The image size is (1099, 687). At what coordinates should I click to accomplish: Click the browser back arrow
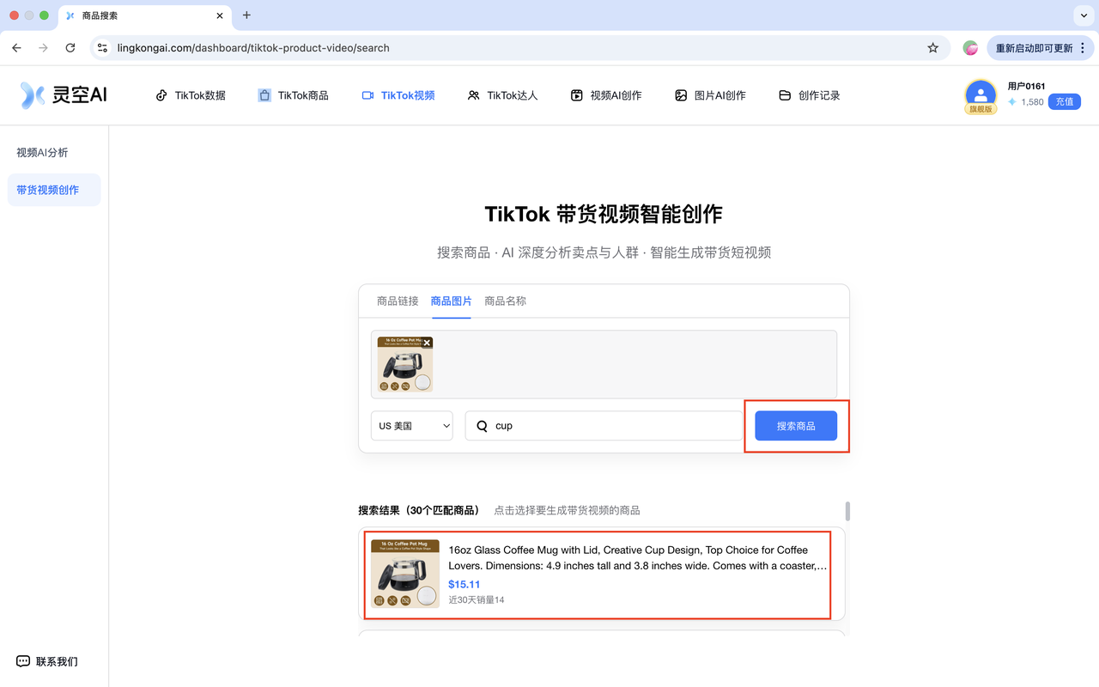click(16, 48)
